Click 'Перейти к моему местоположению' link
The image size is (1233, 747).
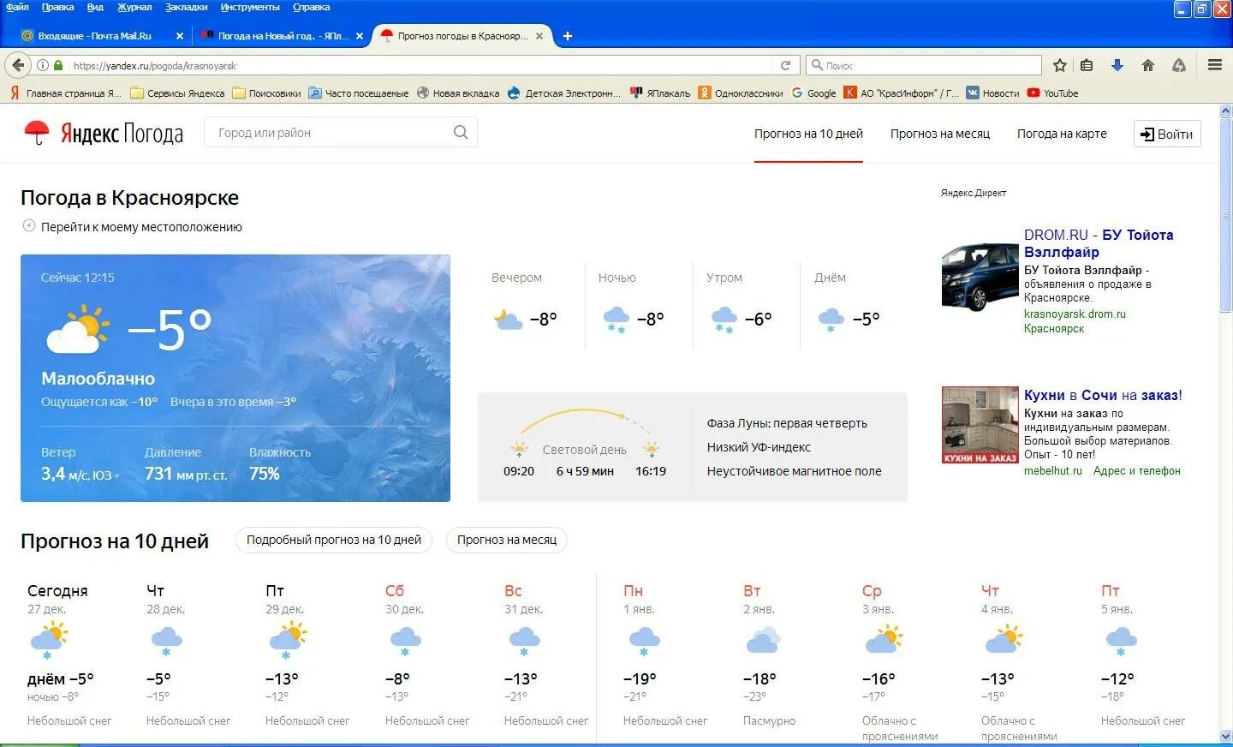click(141, 227)
